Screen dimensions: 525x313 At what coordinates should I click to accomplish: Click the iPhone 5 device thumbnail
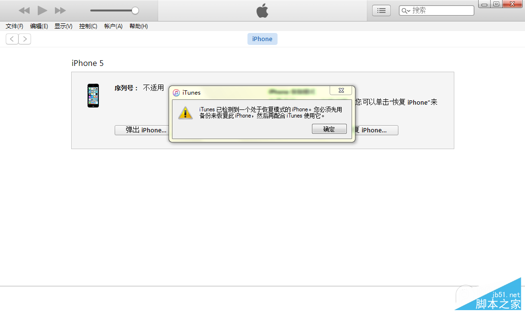coord(93,96)
